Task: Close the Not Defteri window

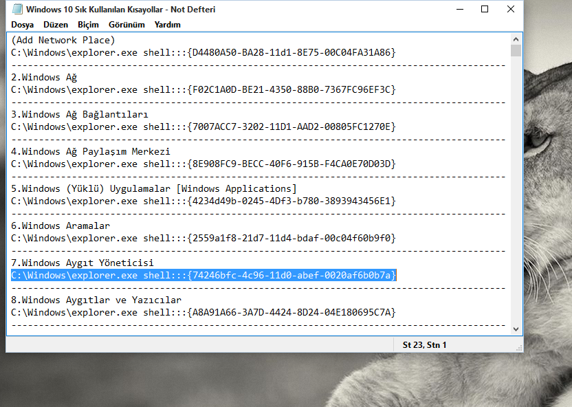Action: click(511, 9)
